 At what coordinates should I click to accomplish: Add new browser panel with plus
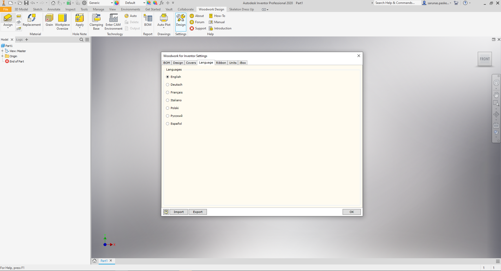pos(26,40)
